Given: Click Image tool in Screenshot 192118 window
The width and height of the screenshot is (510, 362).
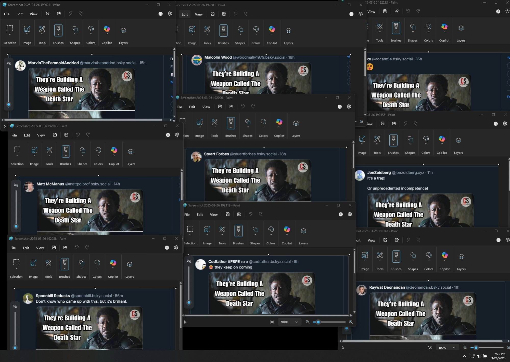Looking at the screenshot, I should click(x=207, y=230).
